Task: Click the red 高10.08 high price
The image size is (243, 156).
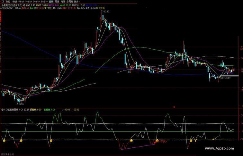Action: tap(25, 8)
